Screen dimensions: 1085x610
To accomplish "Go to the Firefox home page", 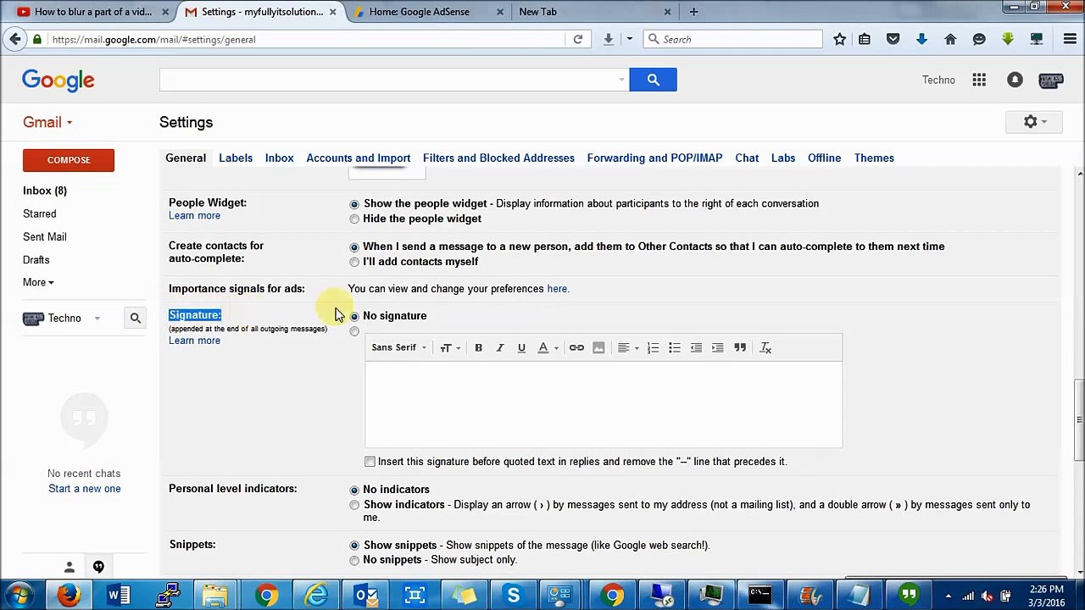I will 950,39.
